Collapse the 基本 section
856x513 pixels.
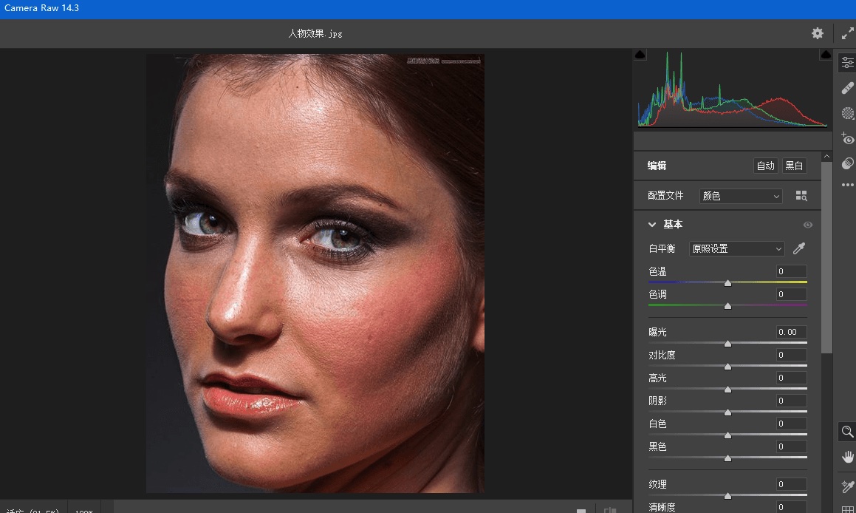point(652,224)
